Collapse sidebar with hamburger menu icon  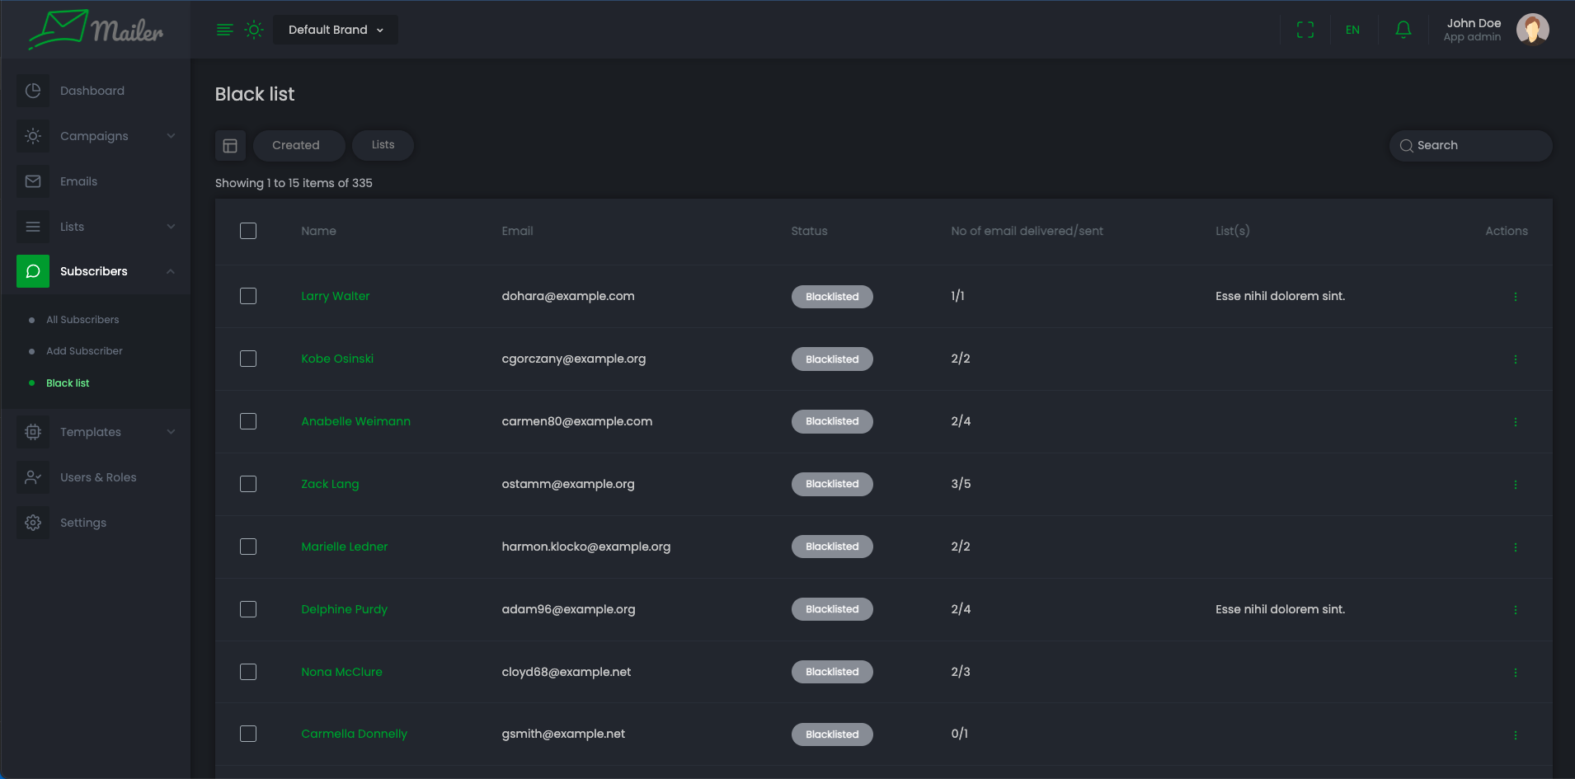(224, 30)
